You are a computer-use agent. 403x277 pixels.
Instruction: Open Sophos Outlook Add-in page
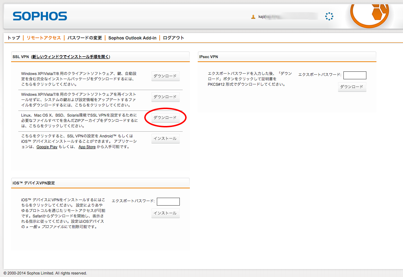[x=132, y=38]
